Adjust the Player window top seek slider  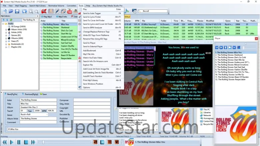pyautogui.click(x=246, y=43)
